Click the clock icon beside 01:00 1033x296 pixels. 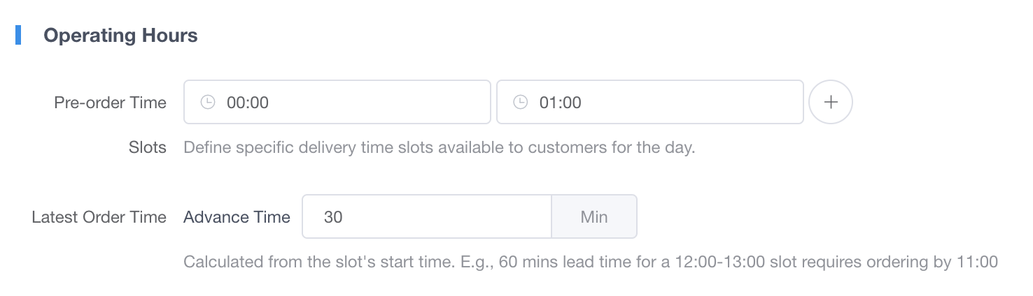click(x=520, y=103)
